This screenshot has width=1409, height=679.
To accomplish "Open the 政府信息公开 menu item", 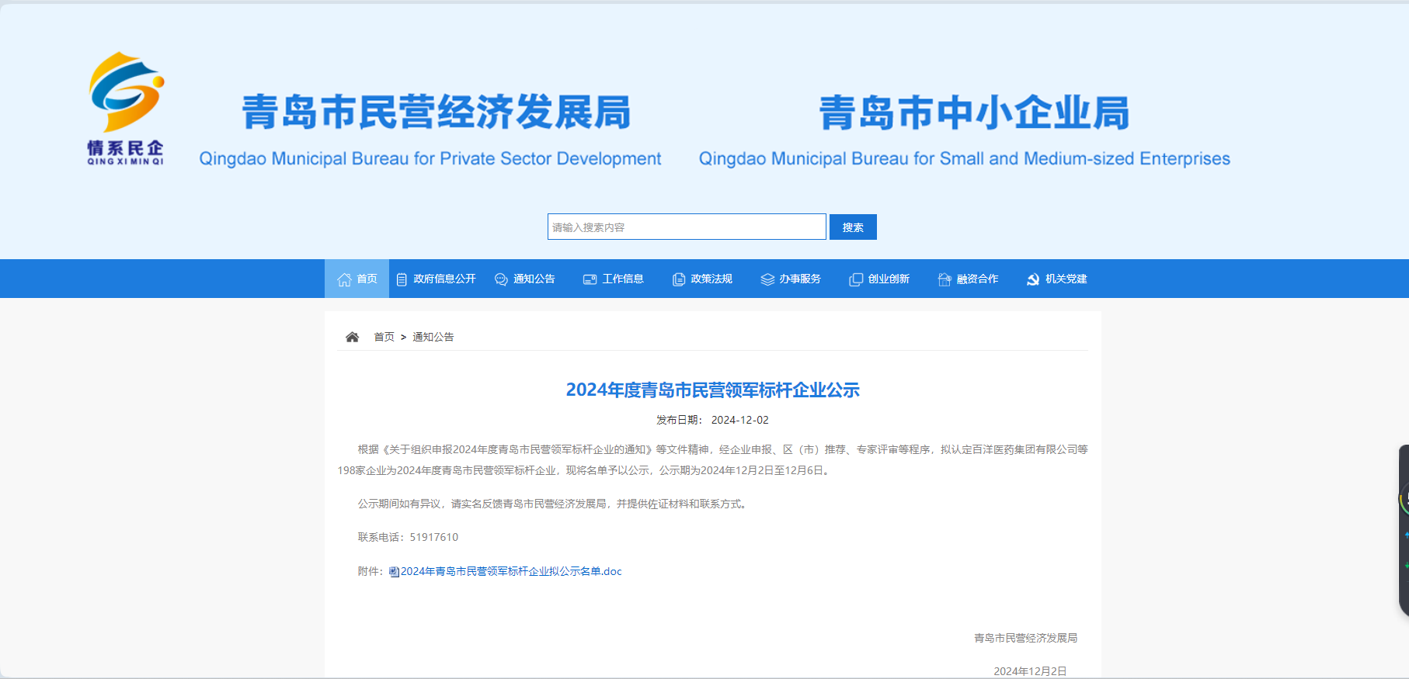I will (444, 279).
